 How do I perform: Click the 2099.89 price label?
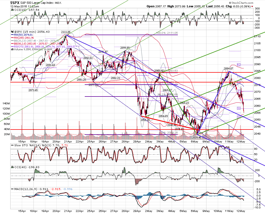click(125, 48)
